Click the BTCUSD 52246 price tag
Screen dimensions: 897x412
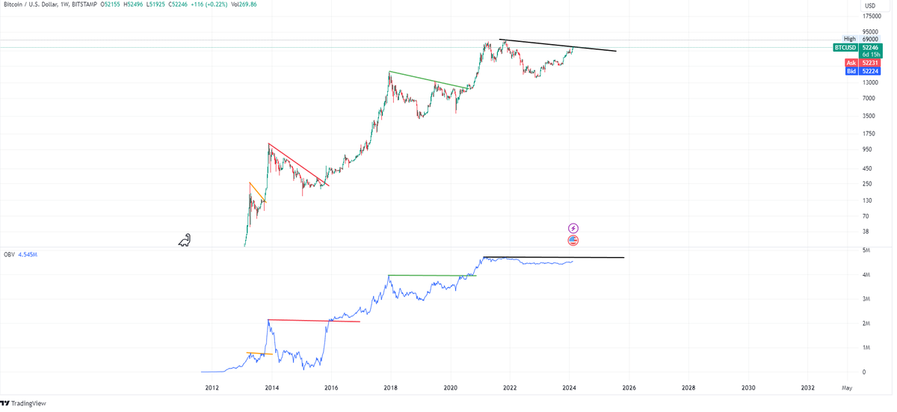pos(857,47)
